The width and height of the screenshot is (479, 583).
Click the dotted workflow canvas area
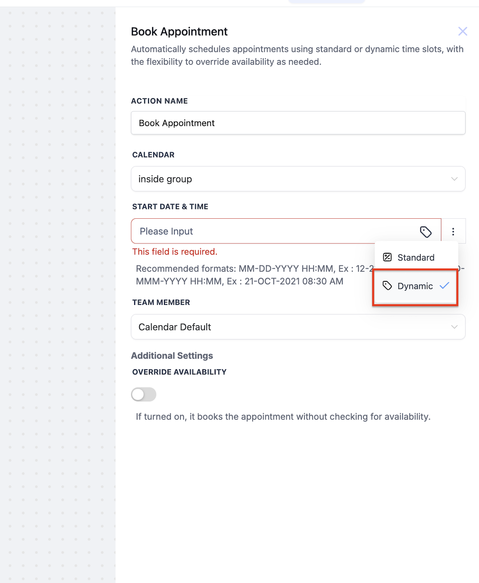point(58,294)
